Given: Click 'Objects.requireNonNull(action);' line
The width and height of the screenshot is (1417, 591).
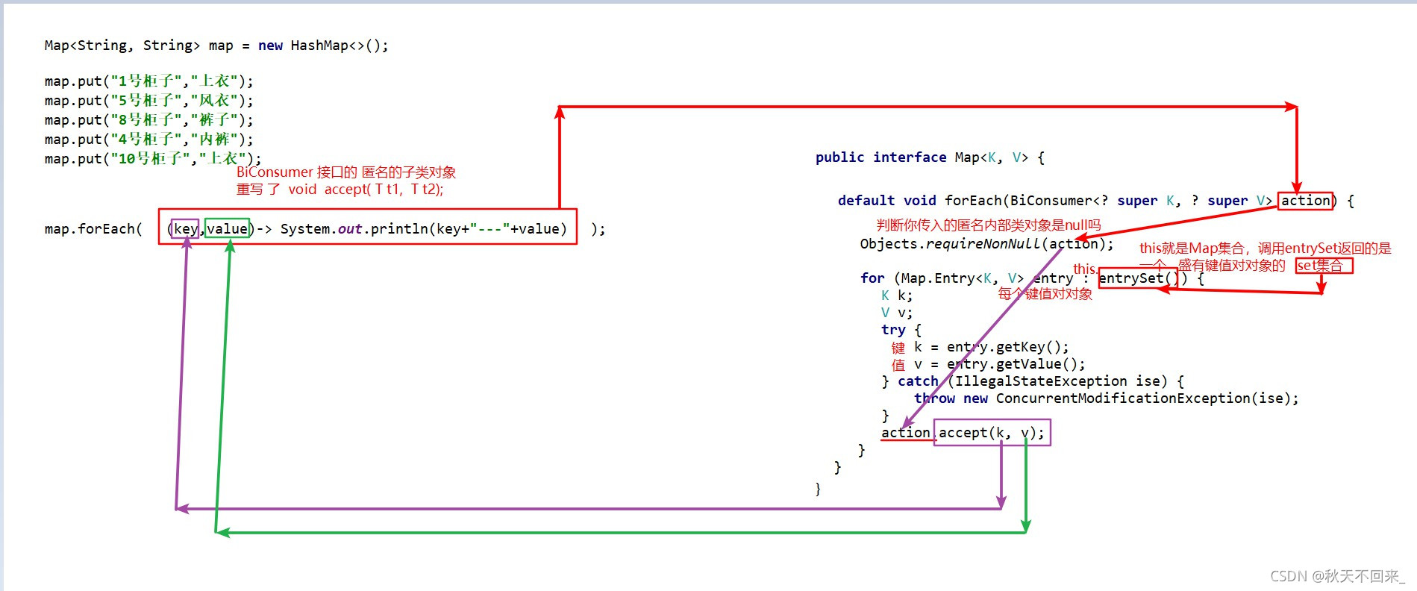Looking at the screenshot, I should point(986,244).
